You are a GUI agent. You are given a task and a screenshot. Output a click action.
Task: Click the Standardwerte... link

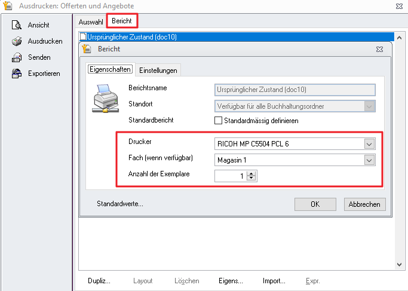pos(120,204)
